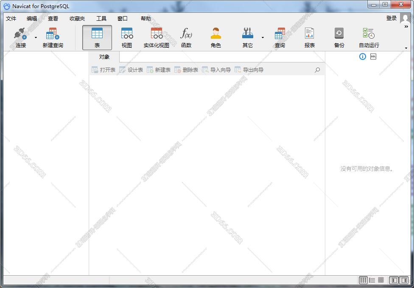Open the 收藏夹 (Favorites) menu
This screenshot has width=414, height=288.
click(77, 19)
